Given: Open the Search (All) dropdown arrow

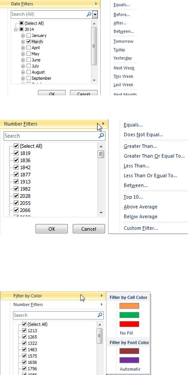Looking at the screenshot, I should (x=95, y=14).
